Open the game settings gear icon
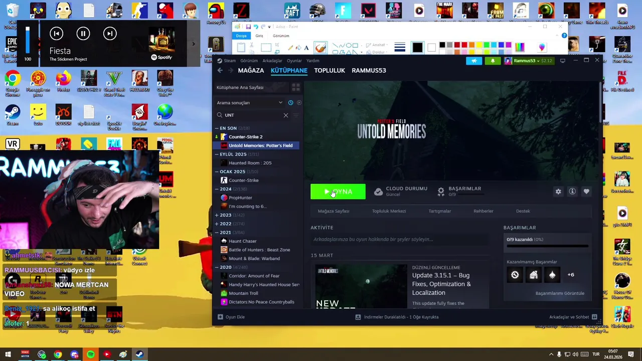Viewport: 642px width, 361px height. (x=558, y=192)
